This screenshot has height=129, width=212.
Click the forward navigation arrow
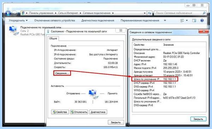[14, 13]
